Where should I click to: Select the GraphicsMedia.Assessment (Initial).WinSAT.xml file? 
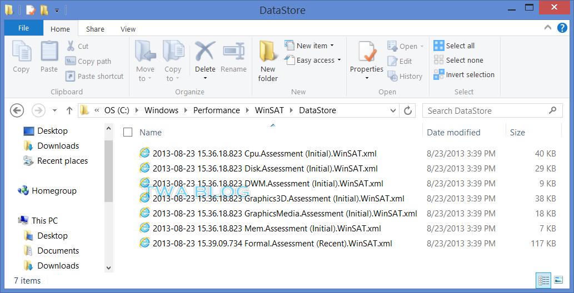click(278, 213)
